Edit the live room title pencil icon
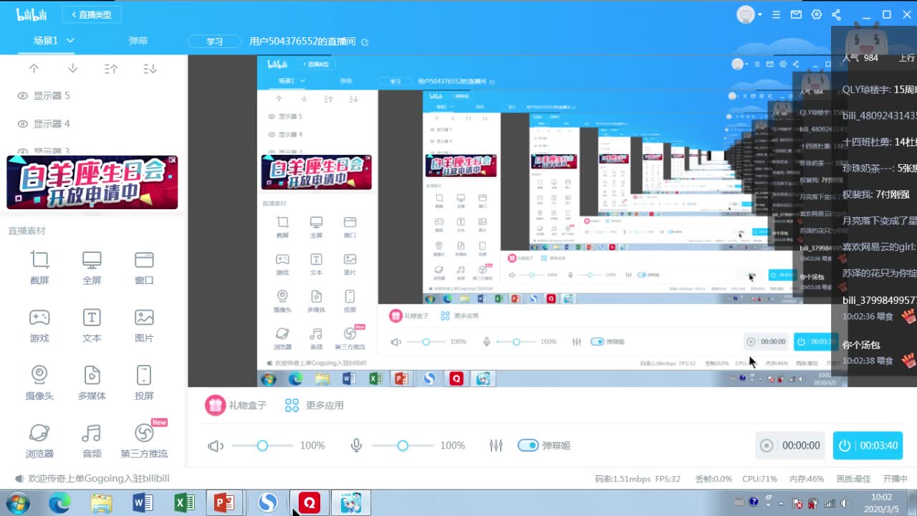This screenshot has height=516, width=917. click(x=365, y=42)
